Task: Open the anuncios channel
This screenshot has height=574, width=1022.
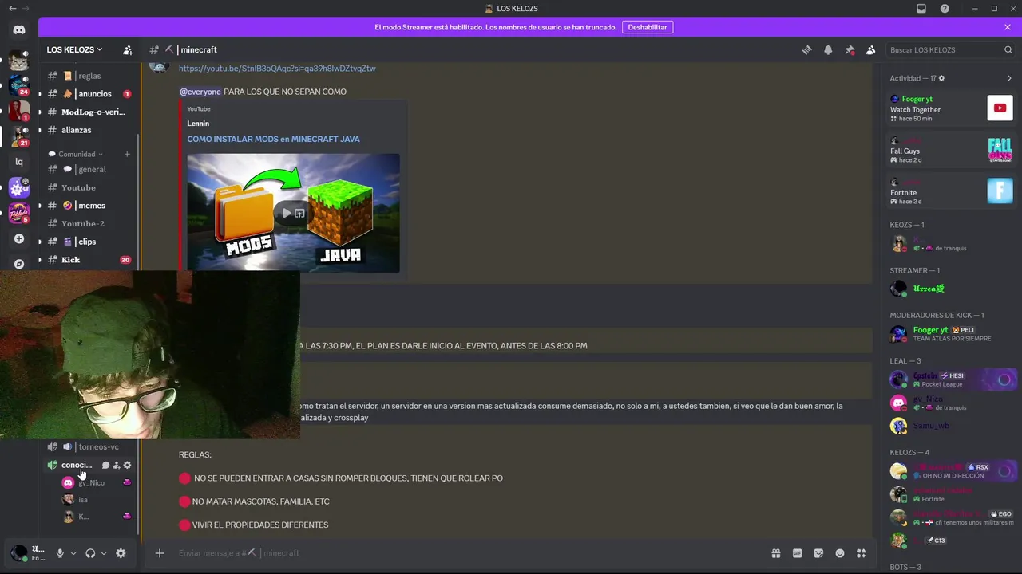Action: point(89,94)
